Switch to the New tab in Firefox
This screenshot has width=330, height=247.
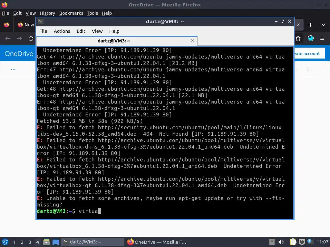[x=26, y=25]
